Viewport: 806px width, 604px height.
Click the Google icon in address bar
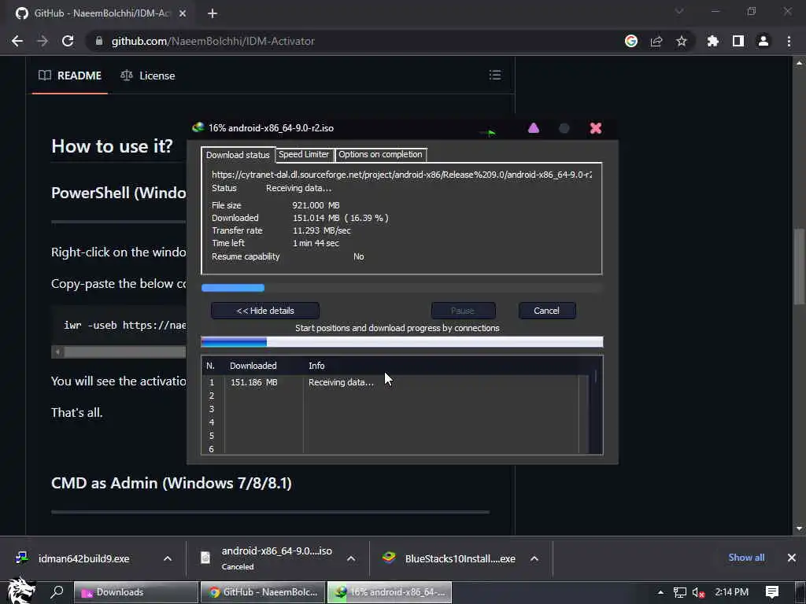tap(631, 41)
